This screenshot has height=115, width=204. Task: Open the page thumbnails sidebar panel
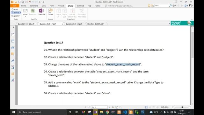click(13, 41)
